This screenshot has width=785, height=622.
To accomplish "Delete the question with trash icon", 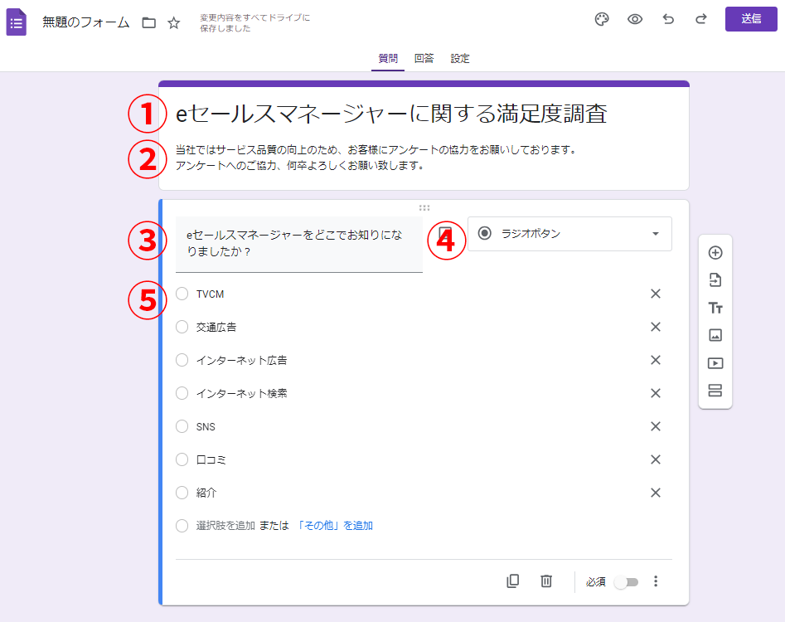I will coord(546,581).
